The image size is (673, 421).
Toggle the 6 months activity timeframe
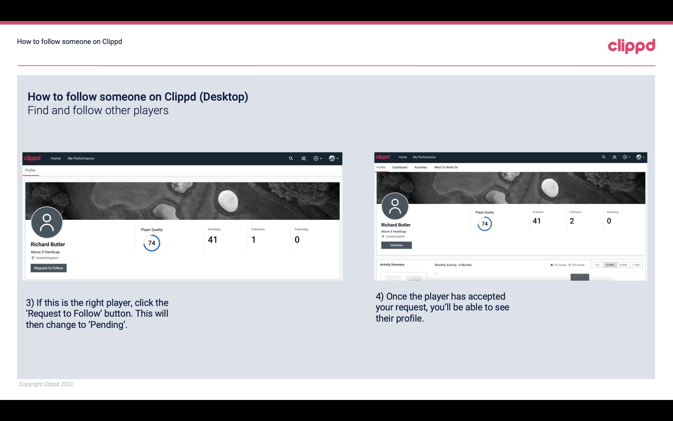click(x=610, y=265)
